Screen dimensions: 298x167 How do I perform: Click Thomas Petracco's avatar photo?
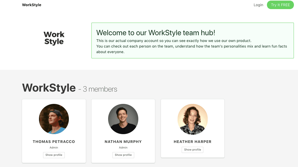pyautogui.click(x=54, y=119)
